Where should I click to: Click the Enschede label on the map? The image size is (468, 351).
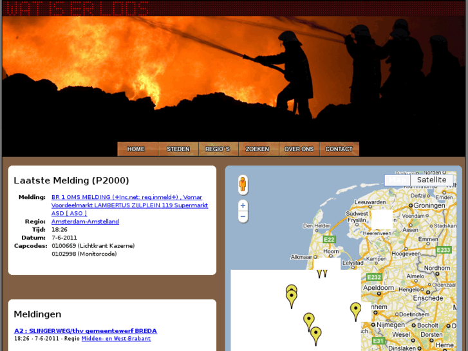(428, 298)
